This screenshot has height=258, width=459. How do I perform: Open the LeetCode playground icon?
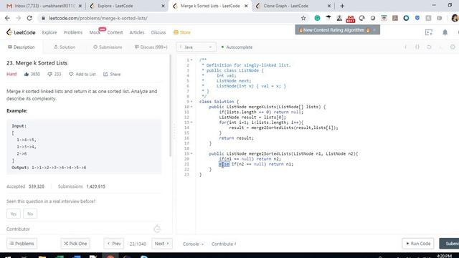click(x=429, y=32)
